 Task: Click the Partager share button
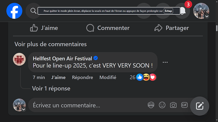pos(172,28)
